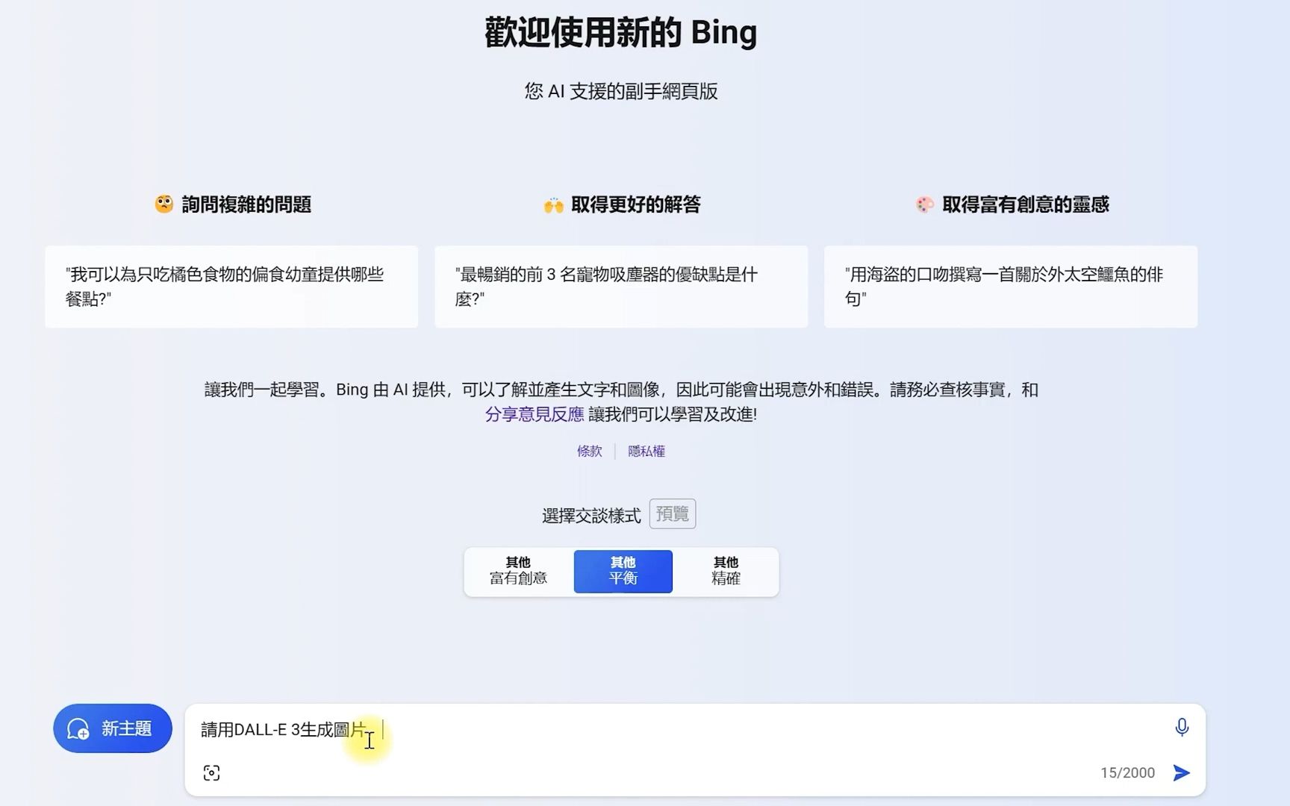Click the 選擇交談樣式 label
This screenshot has width=1290, height=806.
click(591, 516)
